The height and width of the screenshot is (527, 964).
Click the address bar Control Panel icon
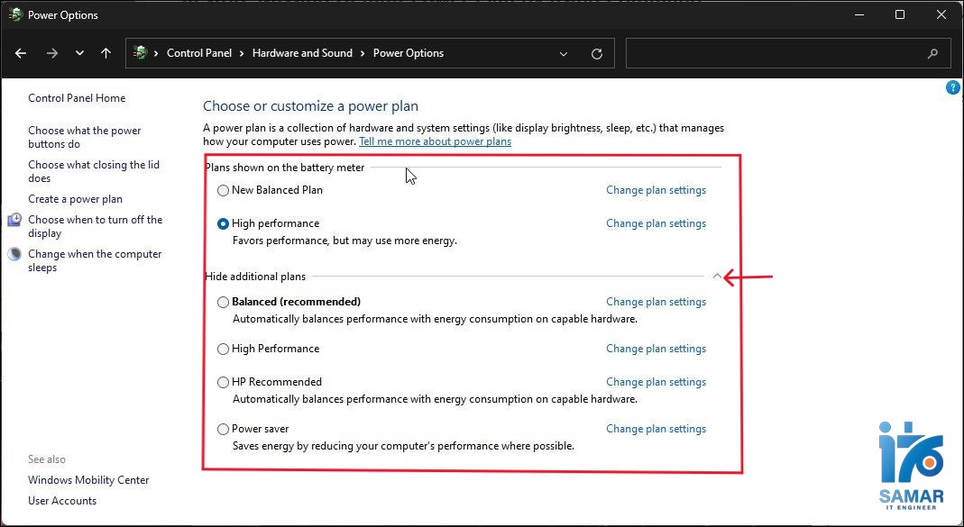pos(140,53)
